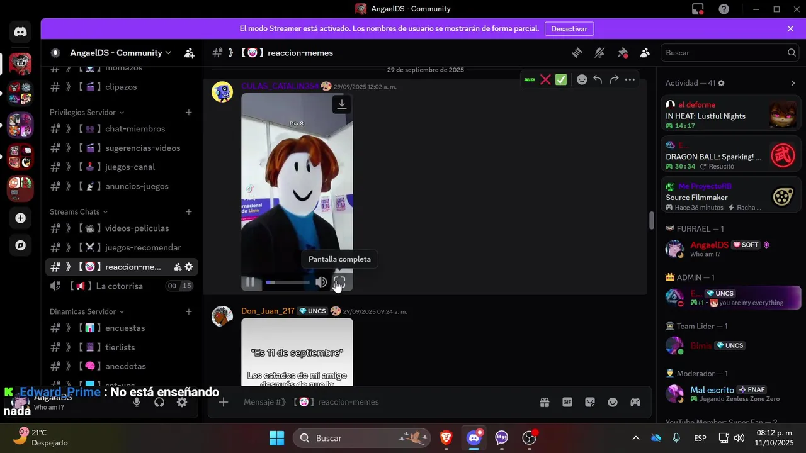Open Discord direct messages home icon
This screenshot has width=806, height=453.
20,32
